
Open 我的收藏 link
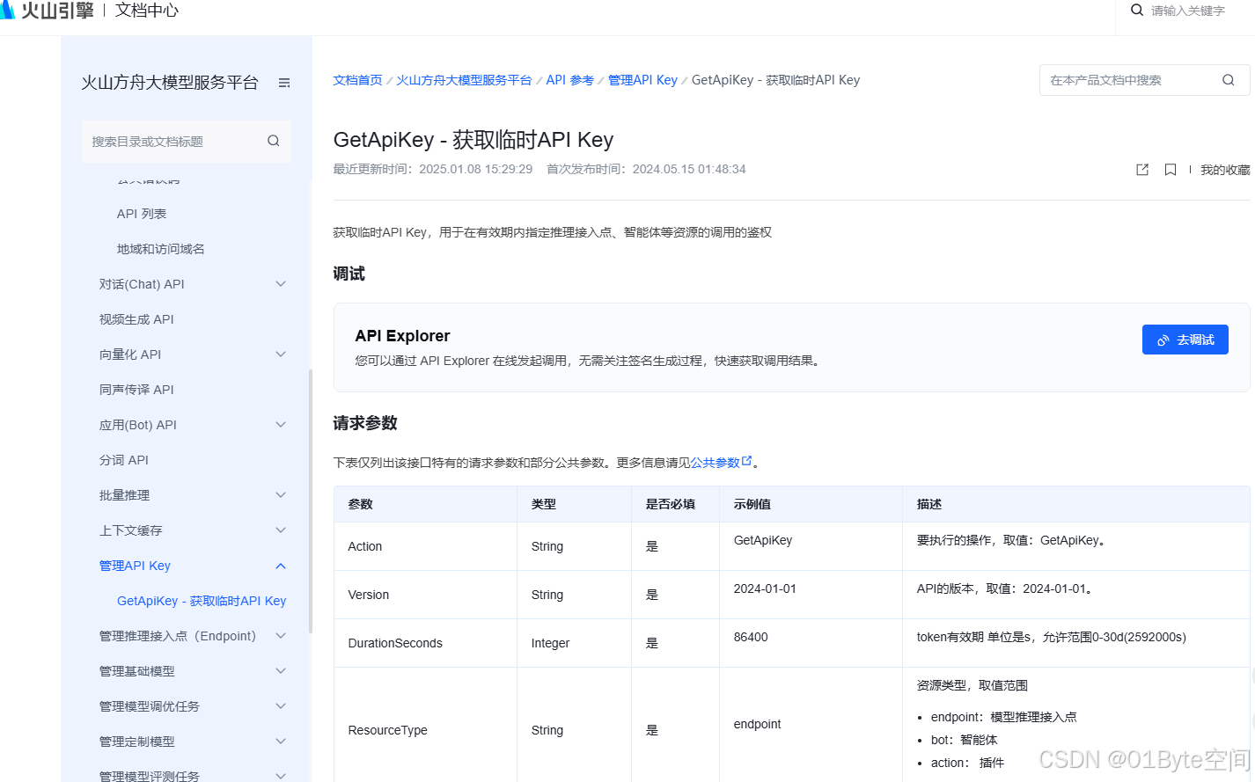[1225, 170]
